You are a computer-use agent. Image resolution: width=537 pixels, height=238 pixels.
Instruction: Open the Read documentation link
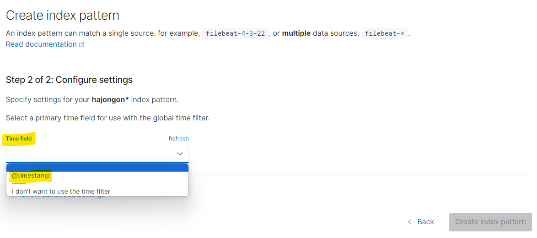pyautogui.click(x=41, y=44)
